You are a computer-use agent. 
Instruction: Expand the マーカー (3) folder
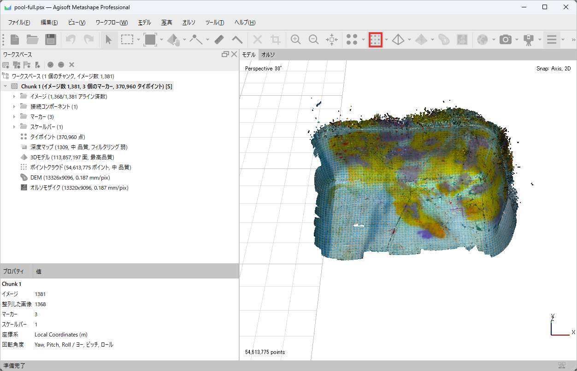tap(14, 116)
